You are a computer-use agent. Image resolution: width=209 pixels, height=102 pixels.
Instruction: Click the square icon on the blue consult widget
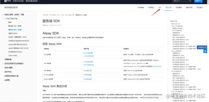pyautogui.click(x=205, y=47)
